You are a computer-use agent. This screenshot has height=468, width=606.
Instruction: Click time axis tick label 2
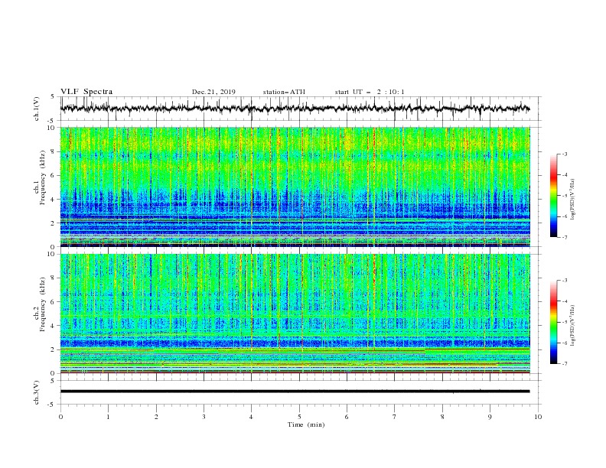156,417
